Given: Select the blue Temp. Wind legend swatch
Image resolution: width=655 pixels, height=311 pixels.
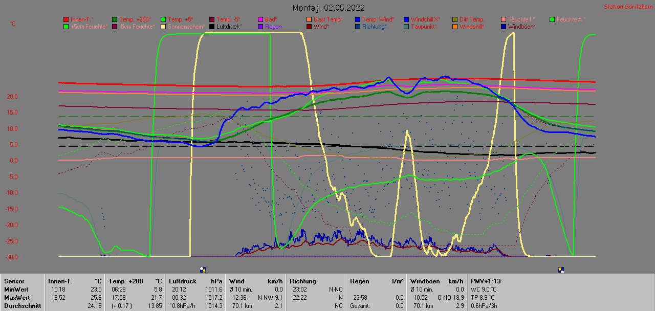Looking at the screenshot, I should (358, 19).
